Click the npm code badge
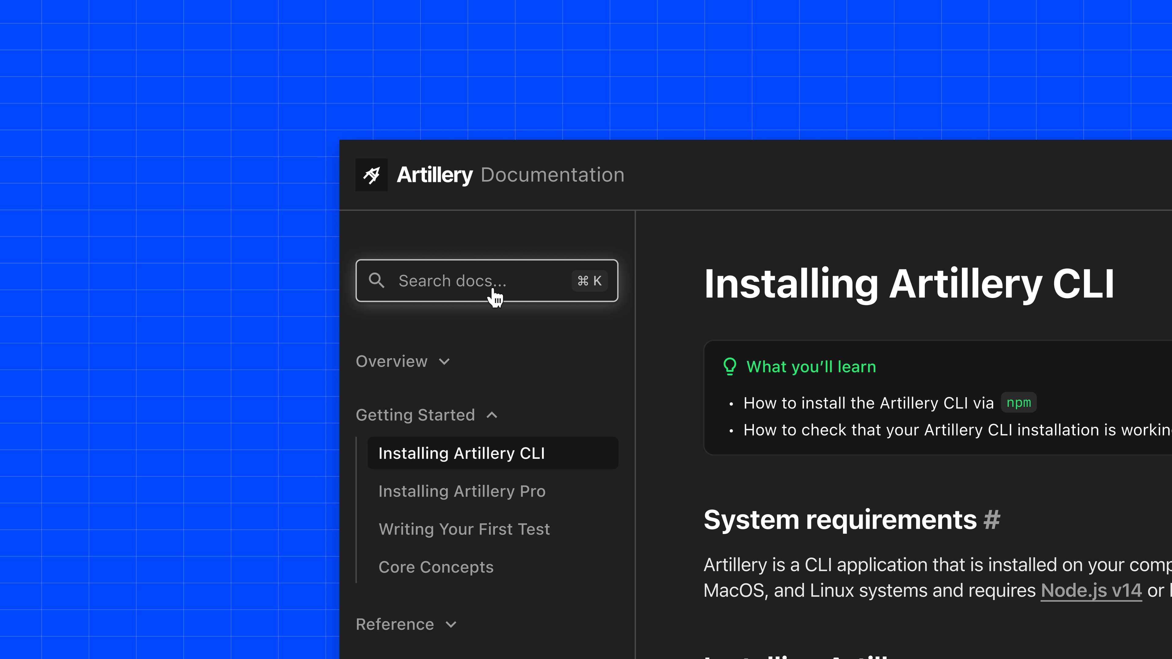Viewport: 1172px width, 659px height. tap(1019, 402)
